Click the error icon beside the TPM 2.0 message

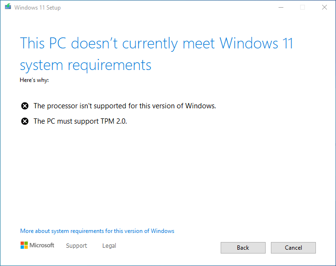click(24, 121)
